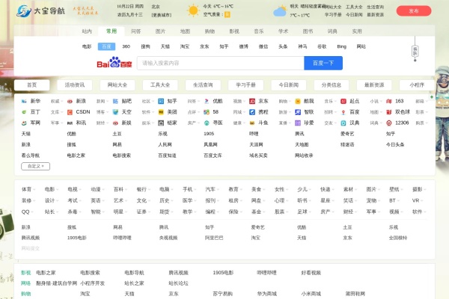Open the 人民网 link
Image resolution: width=449 pixels, height=299 pixels.
165,145
